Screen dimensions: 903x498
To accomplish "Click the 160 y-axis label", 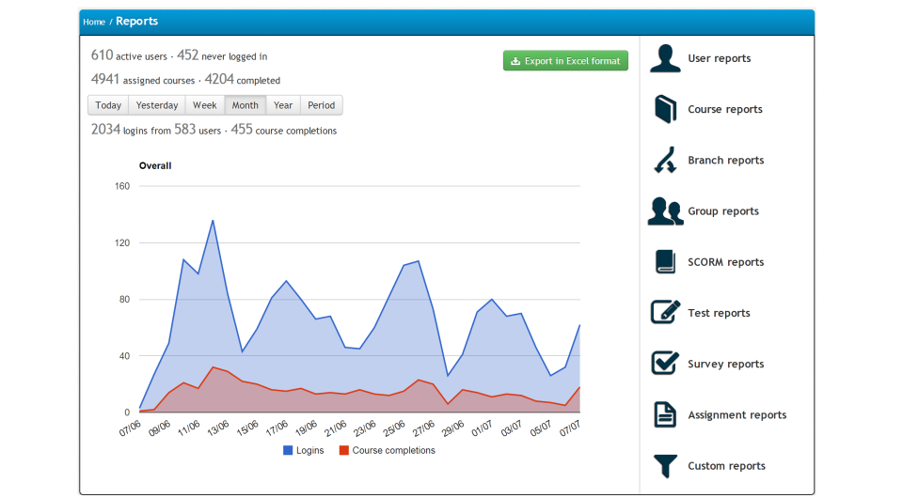I will click(x=122, y=186).
